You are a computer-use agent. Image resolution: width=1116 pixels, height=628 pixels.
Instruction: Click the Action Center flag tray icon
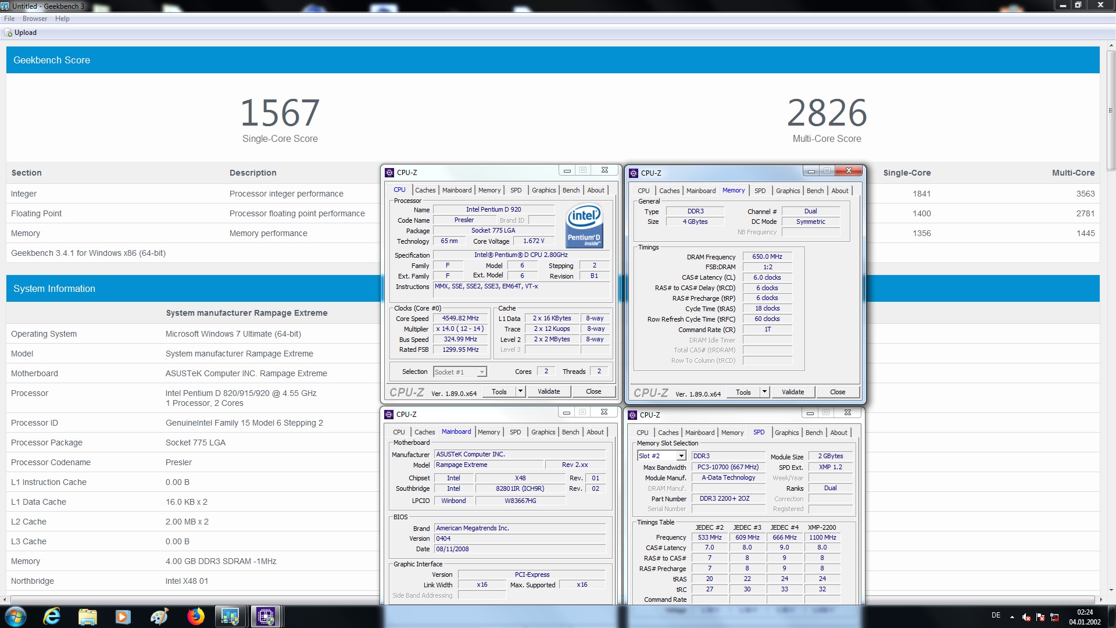(1040, 617)
